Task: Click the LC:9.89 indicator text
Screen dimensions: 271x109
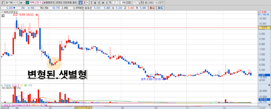Action: click(262, 12)
